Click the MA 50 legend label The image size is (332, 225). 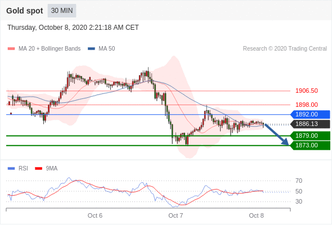pos(107,49)
